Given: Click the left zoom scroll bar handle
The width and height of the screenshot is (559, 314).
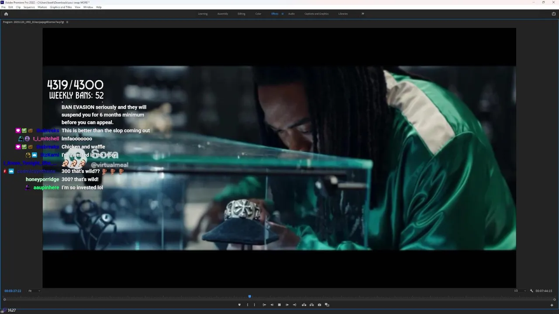Looking at the screenshot, I should pyautogui.click(x=4, y=300).
